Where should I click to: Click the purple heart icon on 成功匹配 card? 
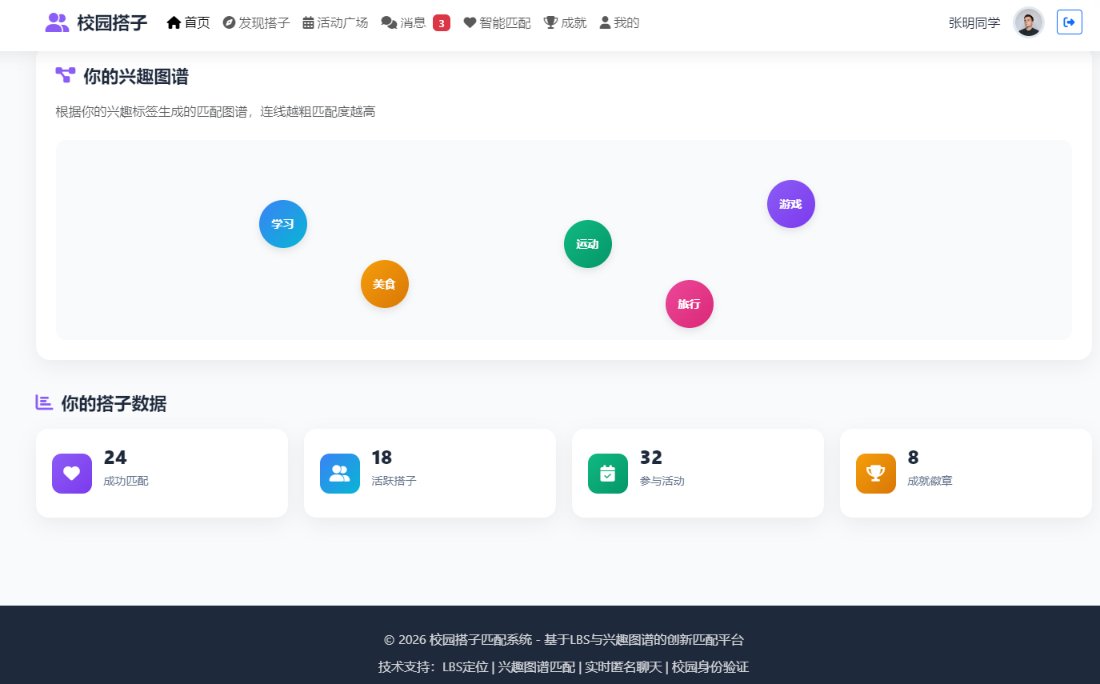[x=71, y=473]
